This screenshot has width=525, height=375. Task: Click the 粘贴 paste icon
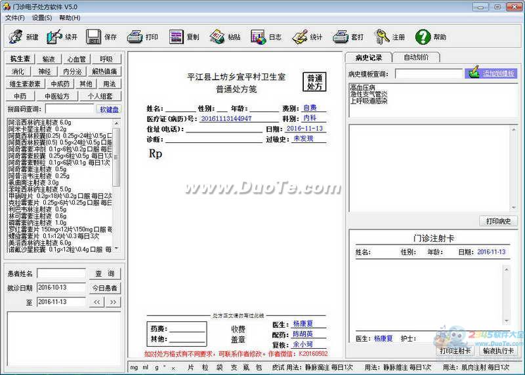click(217, 37)
